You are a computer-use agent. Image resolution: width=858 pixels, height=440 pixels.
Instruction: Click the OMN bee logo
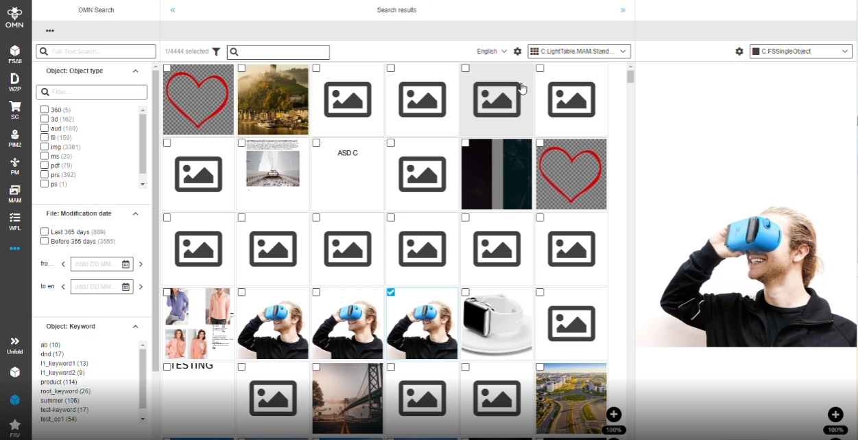pyautogui.click(x=15, y=16)
